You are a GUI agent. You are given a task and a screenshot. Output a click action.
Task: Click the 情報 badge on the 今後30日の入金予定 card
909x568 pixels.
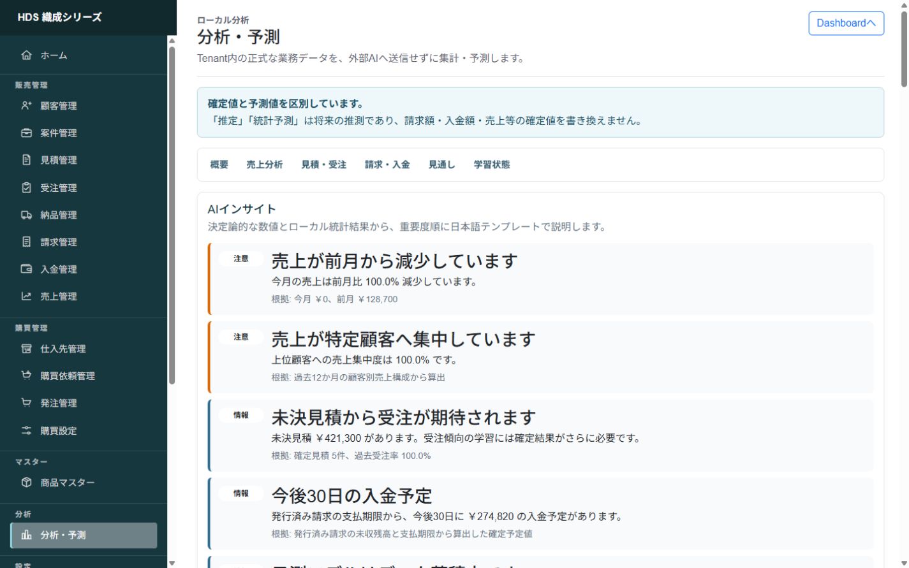tap(241, 493)
